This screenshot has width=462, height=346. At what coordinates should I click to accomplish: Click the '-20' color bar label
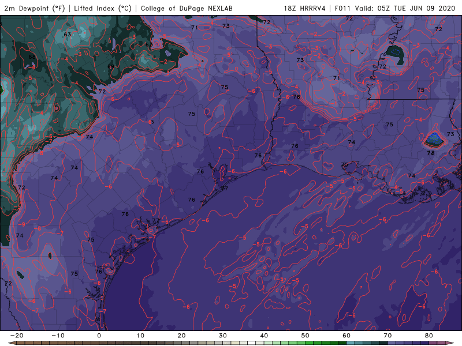[x=17, y=336]
